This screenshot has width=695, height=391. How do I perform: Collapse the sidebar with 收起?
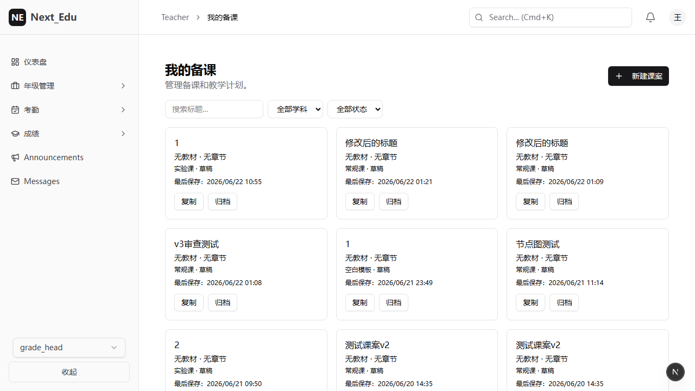(x=69, y=372)
